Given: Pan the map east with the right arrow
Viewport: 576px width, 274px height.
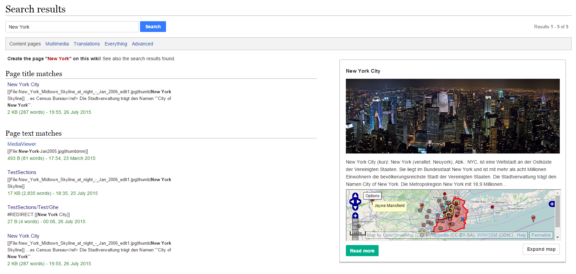Looking at the screenshot, I should point(359,202).
